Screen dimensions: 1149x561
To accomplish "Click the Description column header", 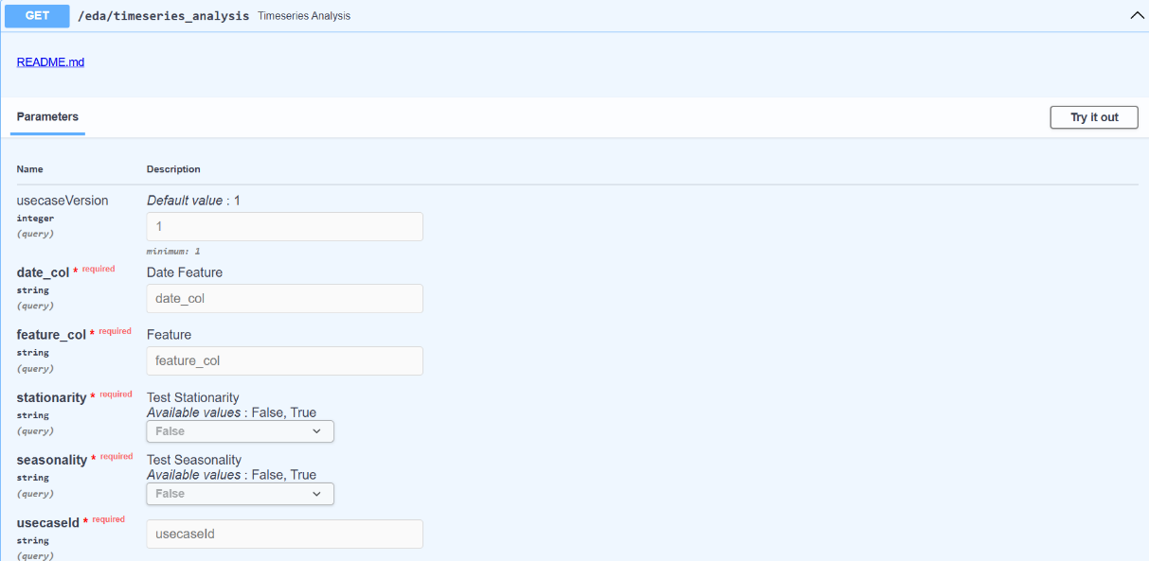I will (173, 168).
